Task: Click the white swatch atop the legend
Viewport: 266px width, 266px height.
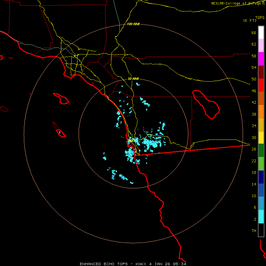Action: [x=261, y=33]
